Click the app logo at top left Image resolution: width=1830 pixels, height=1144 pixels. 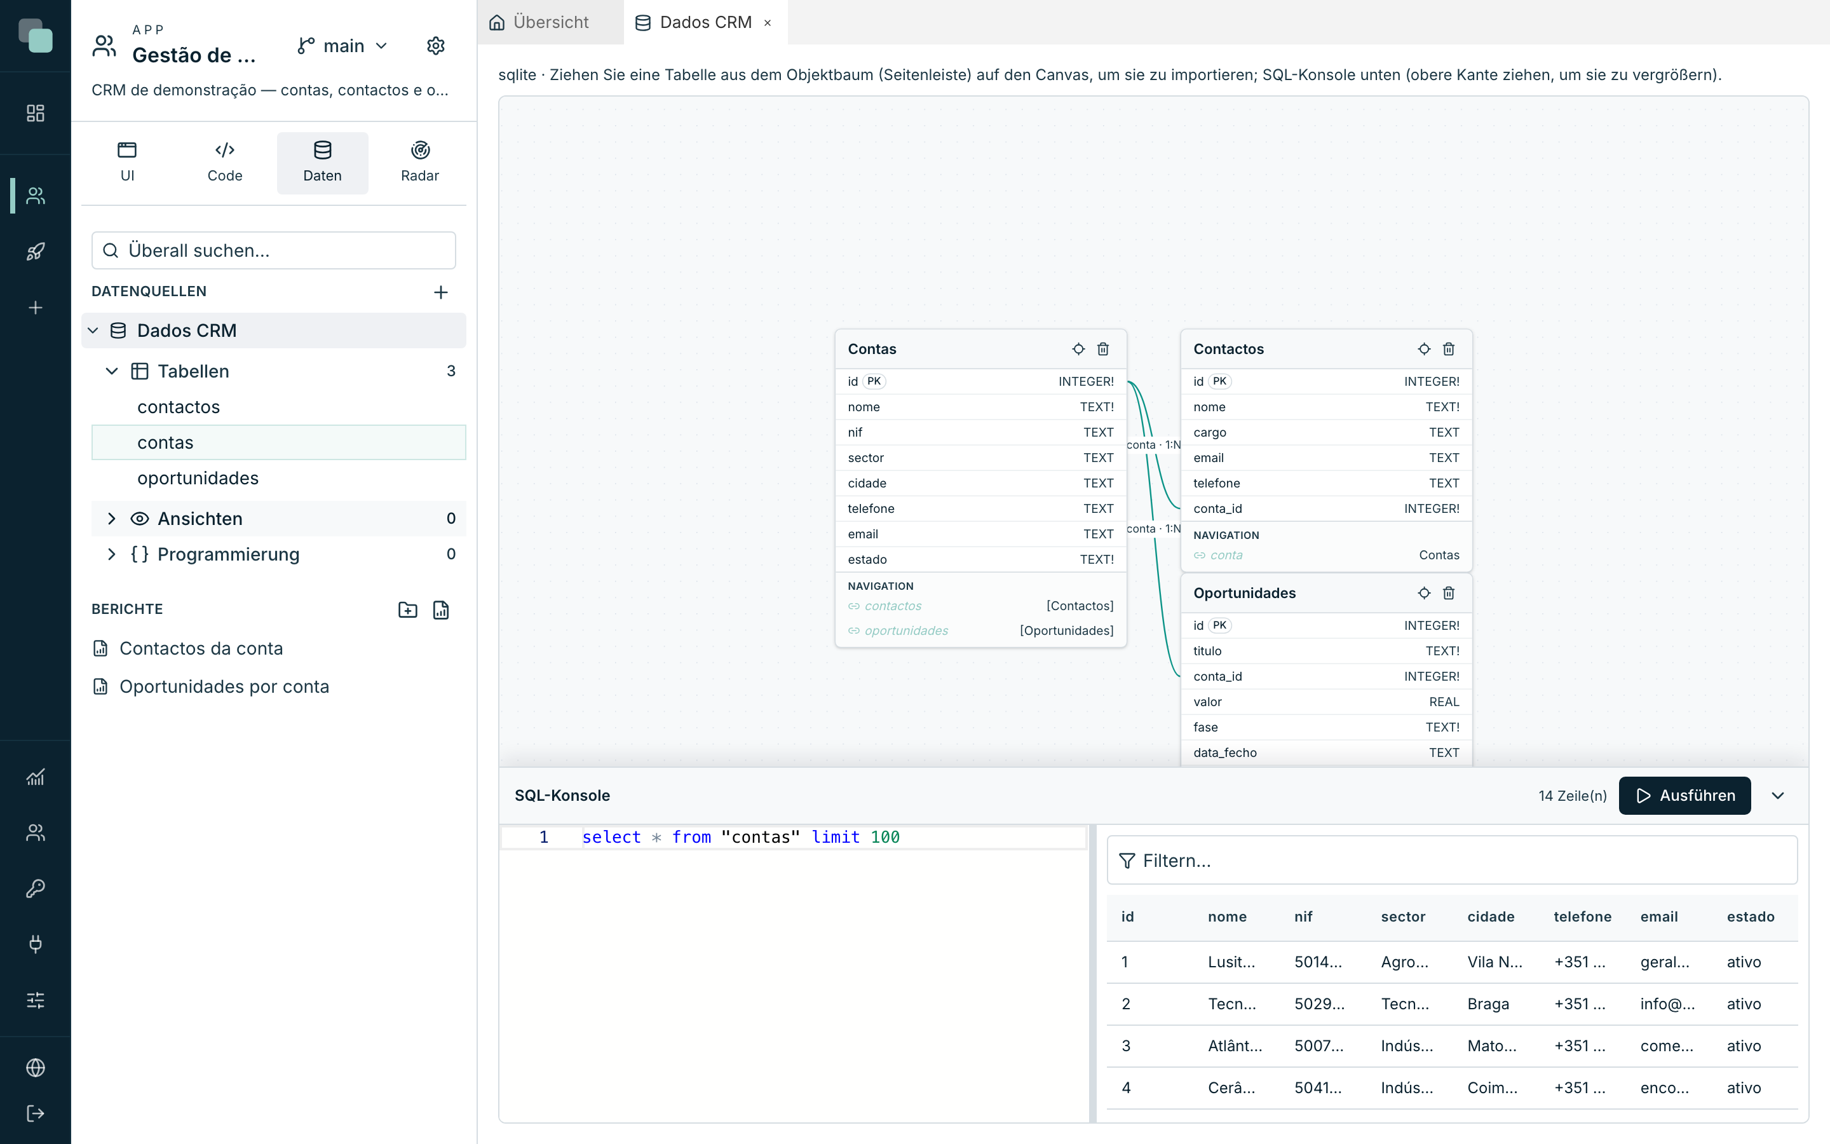pyautogui.click(x=36, y=36)
